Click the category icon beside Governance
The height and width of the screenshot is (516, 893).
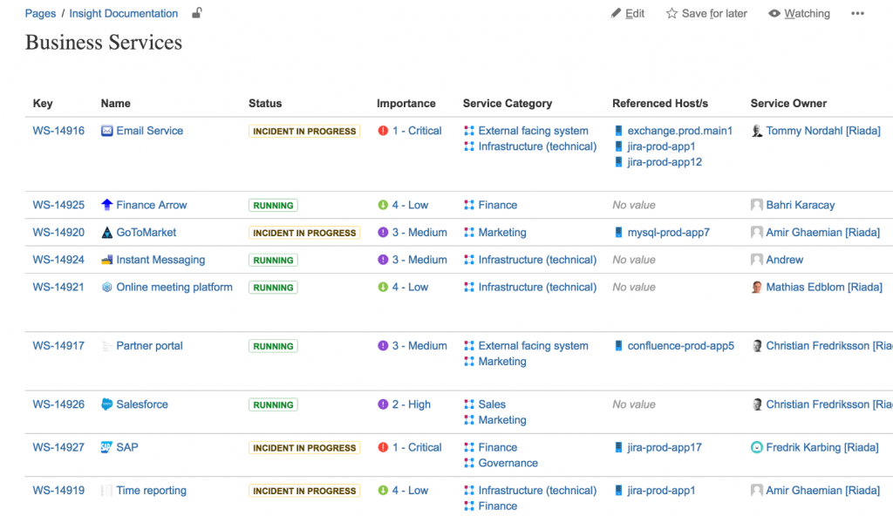click(468, 463)
